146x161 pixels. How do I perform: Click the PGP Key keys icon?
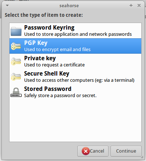pos(16,46)
